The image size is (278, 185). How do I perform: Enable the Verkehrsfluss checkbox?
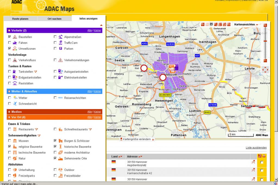pos(10,60)
